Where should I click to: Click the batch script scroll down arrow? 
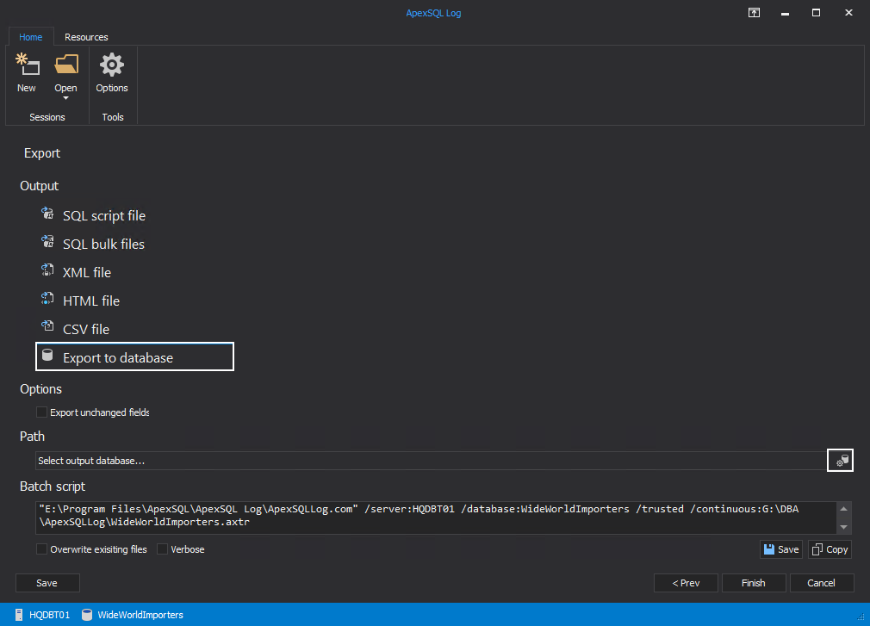coord(843,527)
